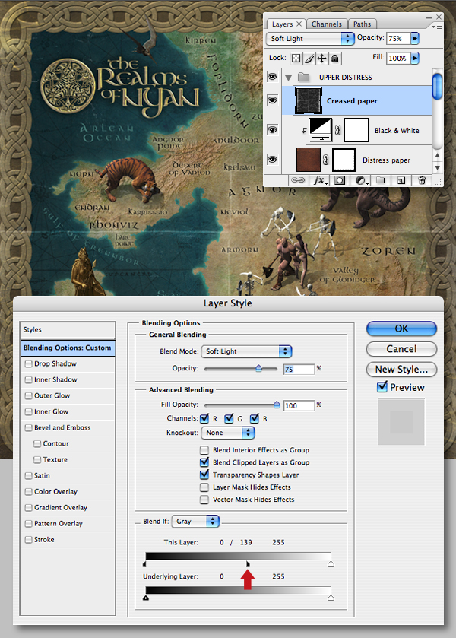Enable the Outer Glow style checkbox
Screen dimensions: 456x638
coord(28,395)
